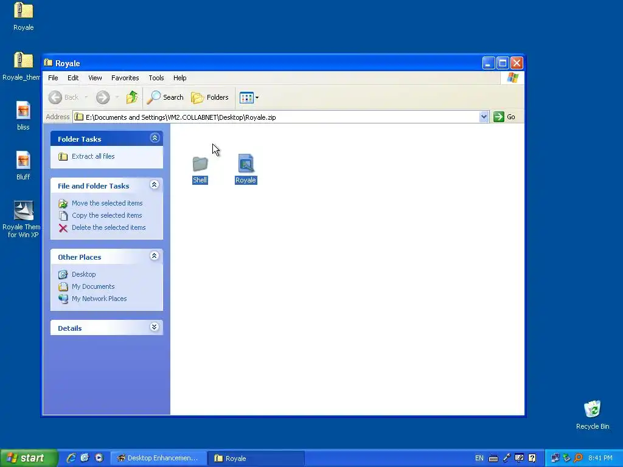Open the Edit menu
Viewport: 623px width, 467px height.
pyautogui.click(x=73, y=78)
